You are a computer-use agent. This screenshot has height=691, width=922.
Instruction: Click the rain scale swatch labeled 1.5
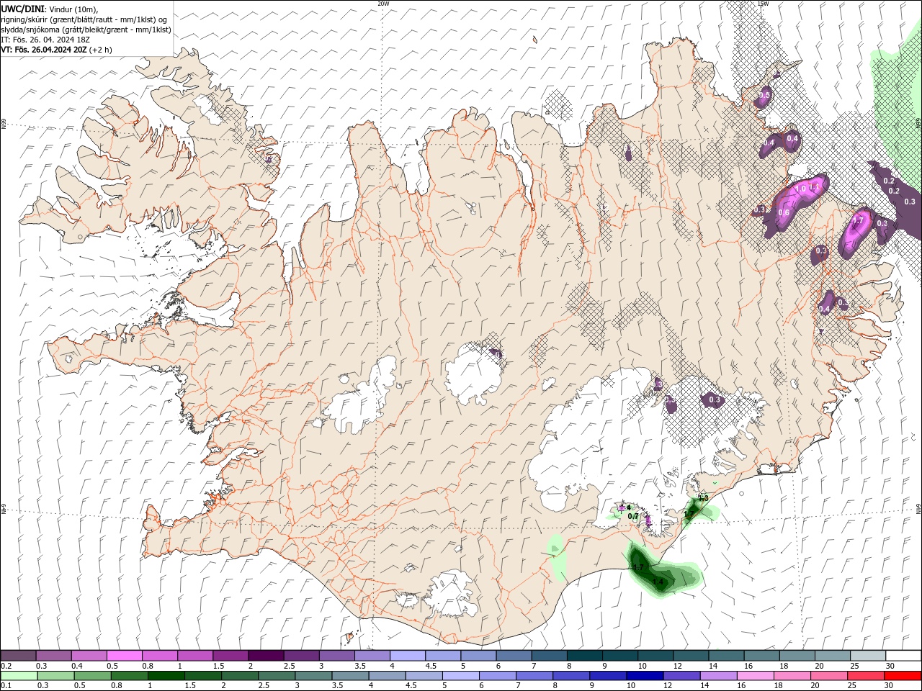point(202,676)
